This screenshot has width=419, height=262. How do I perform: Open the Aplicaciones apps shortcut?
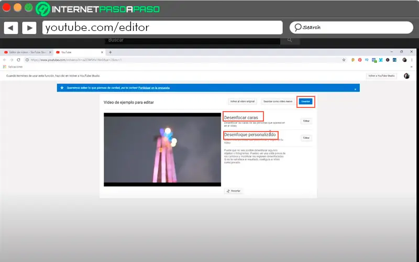(x=13, y=67)
